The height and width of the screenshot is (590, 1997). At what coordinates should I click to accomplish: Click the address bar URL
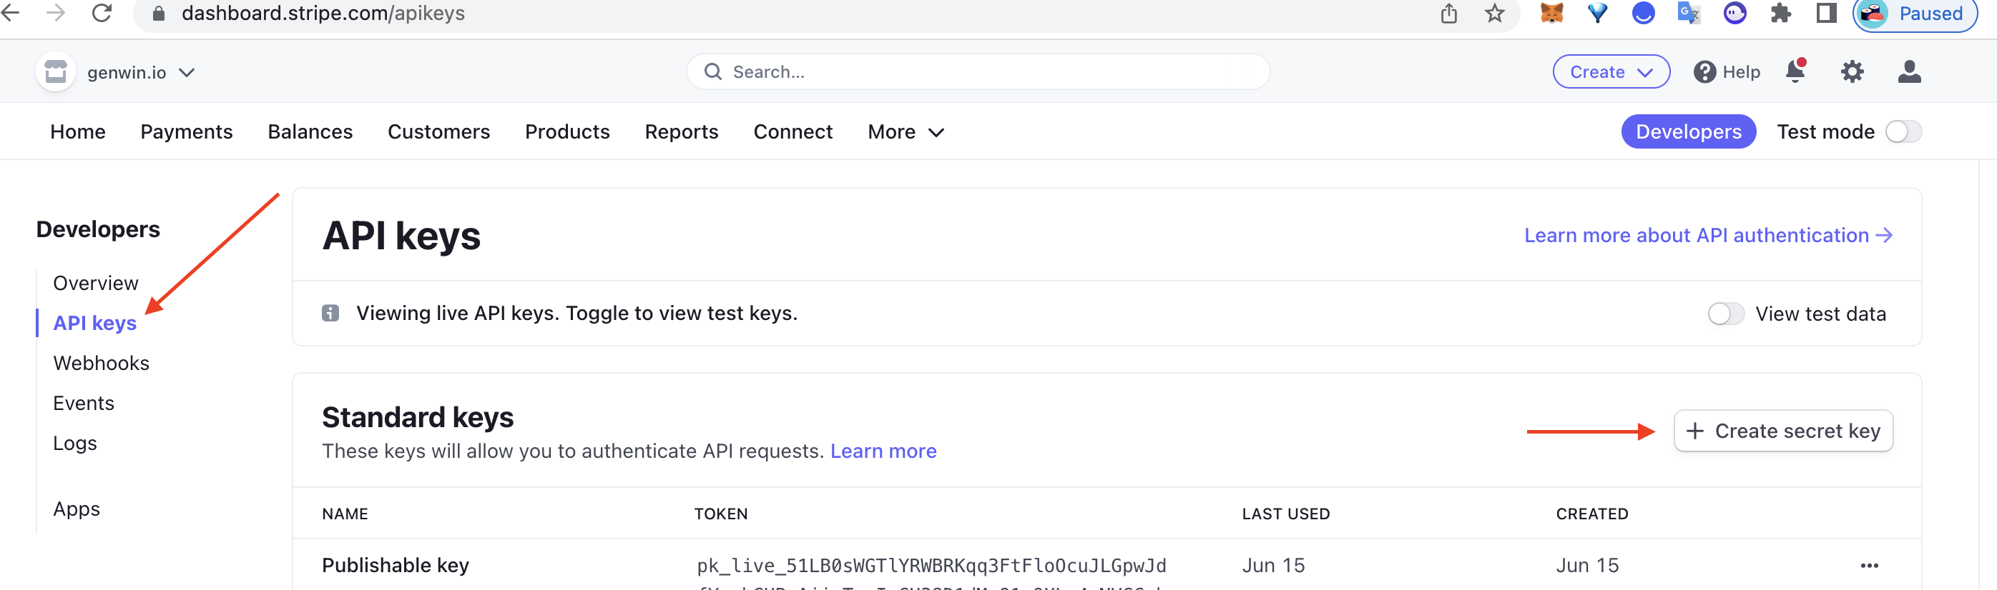coord(323,13)
